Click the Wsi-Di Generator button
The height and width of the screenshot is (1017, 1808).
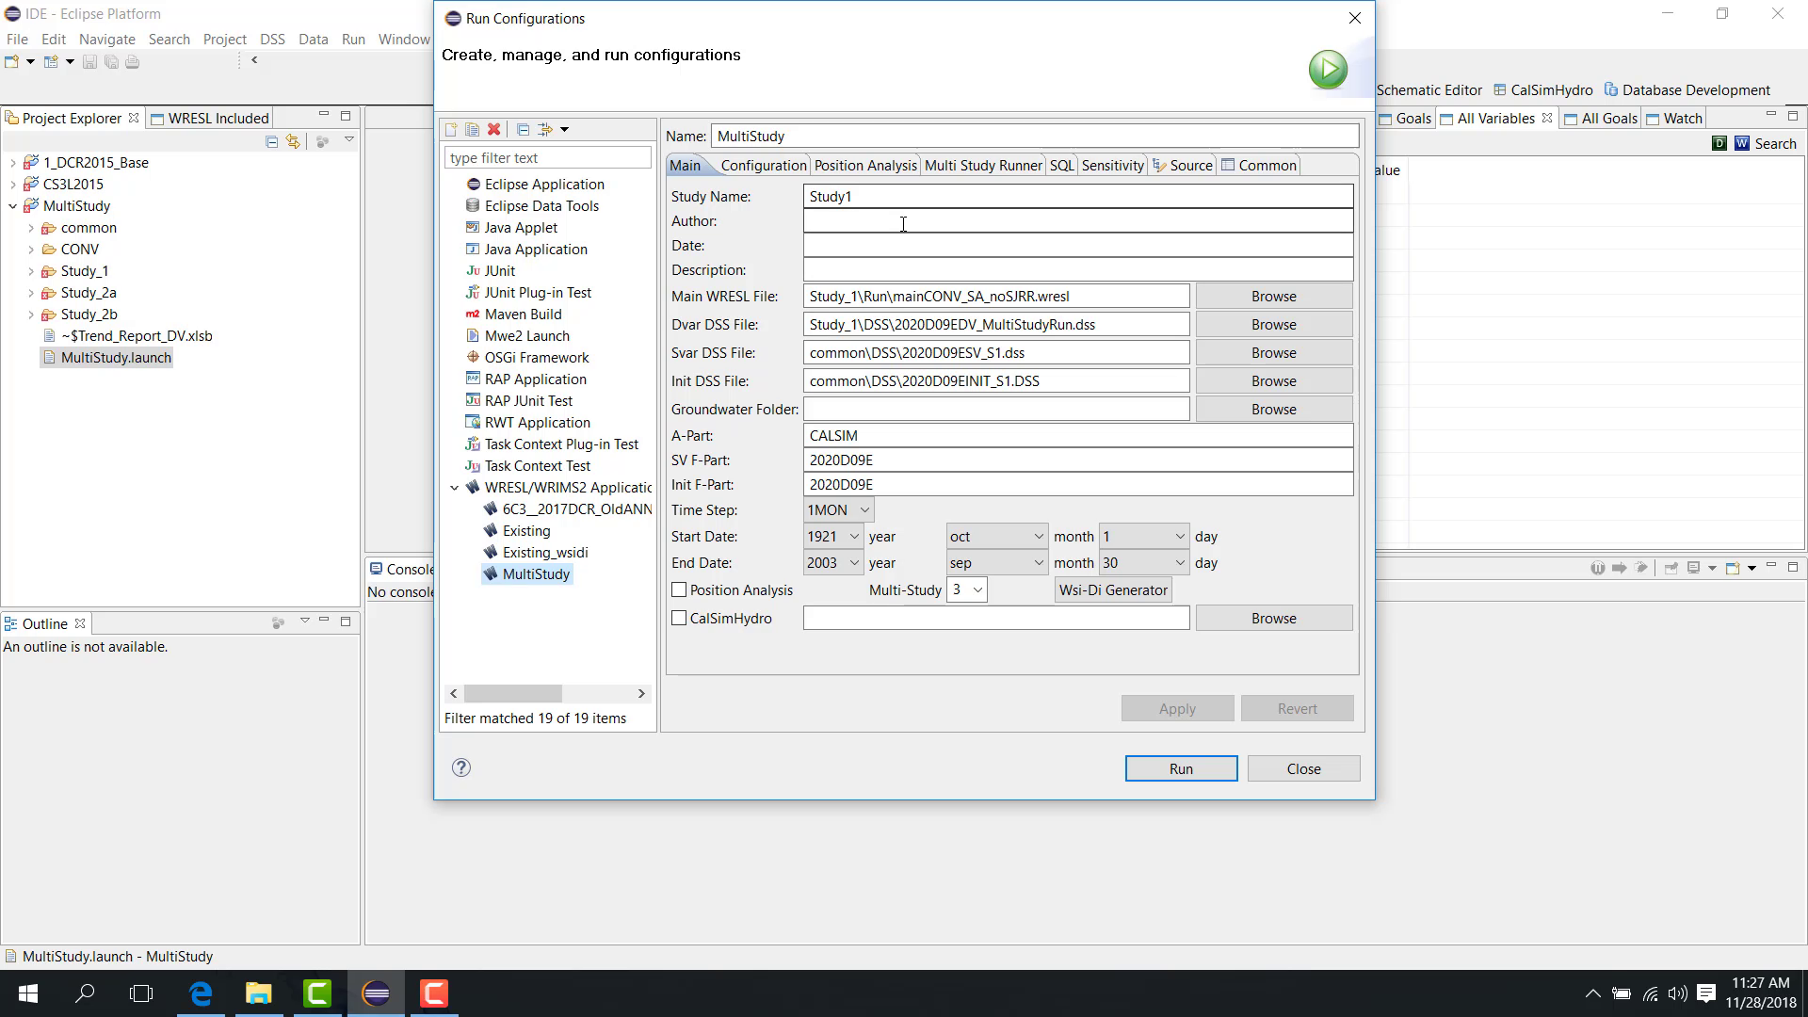(x=1113, y=589)
